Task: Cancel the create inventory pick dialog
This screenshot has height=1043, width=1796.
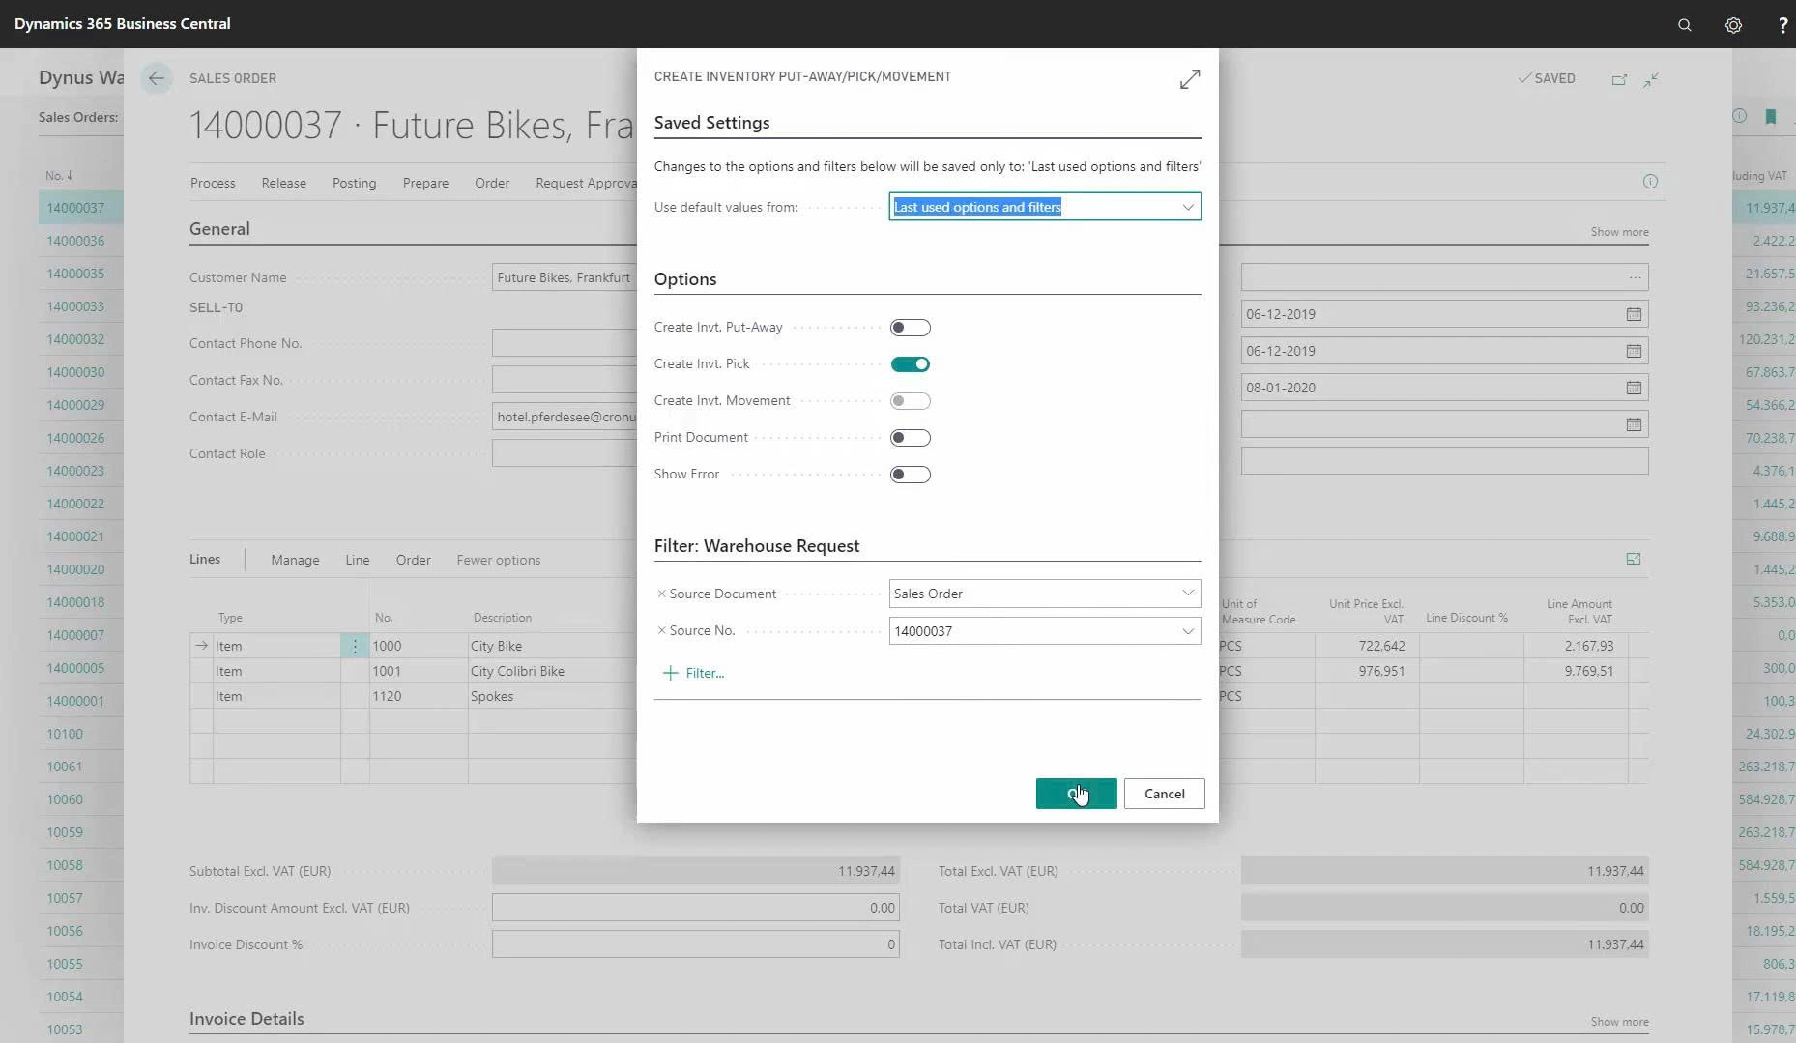Action: click(1164, 794)
